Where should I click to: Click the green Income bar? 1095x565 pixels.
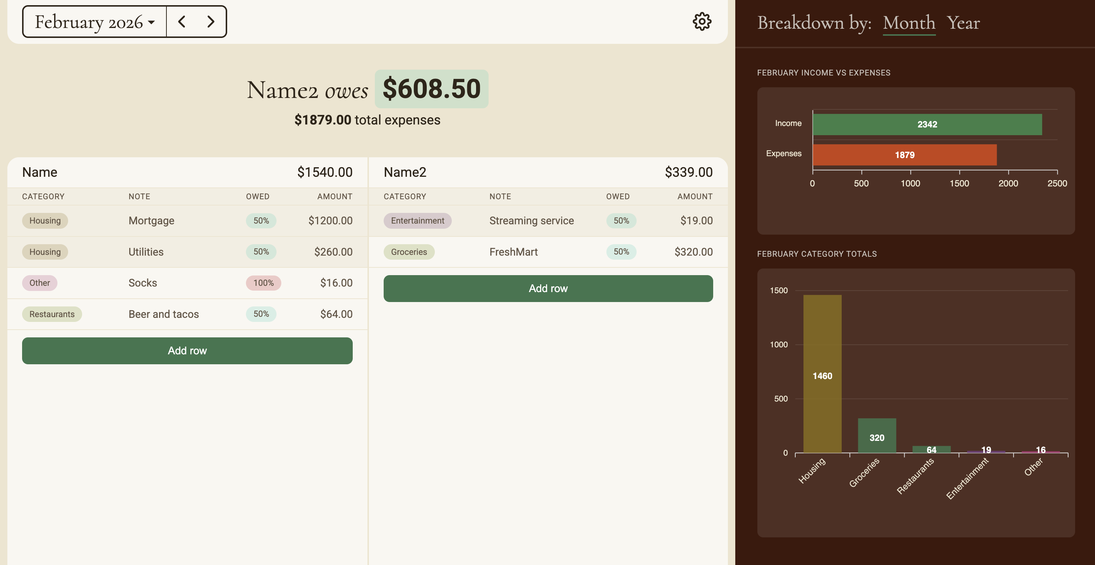coord(927,124)
